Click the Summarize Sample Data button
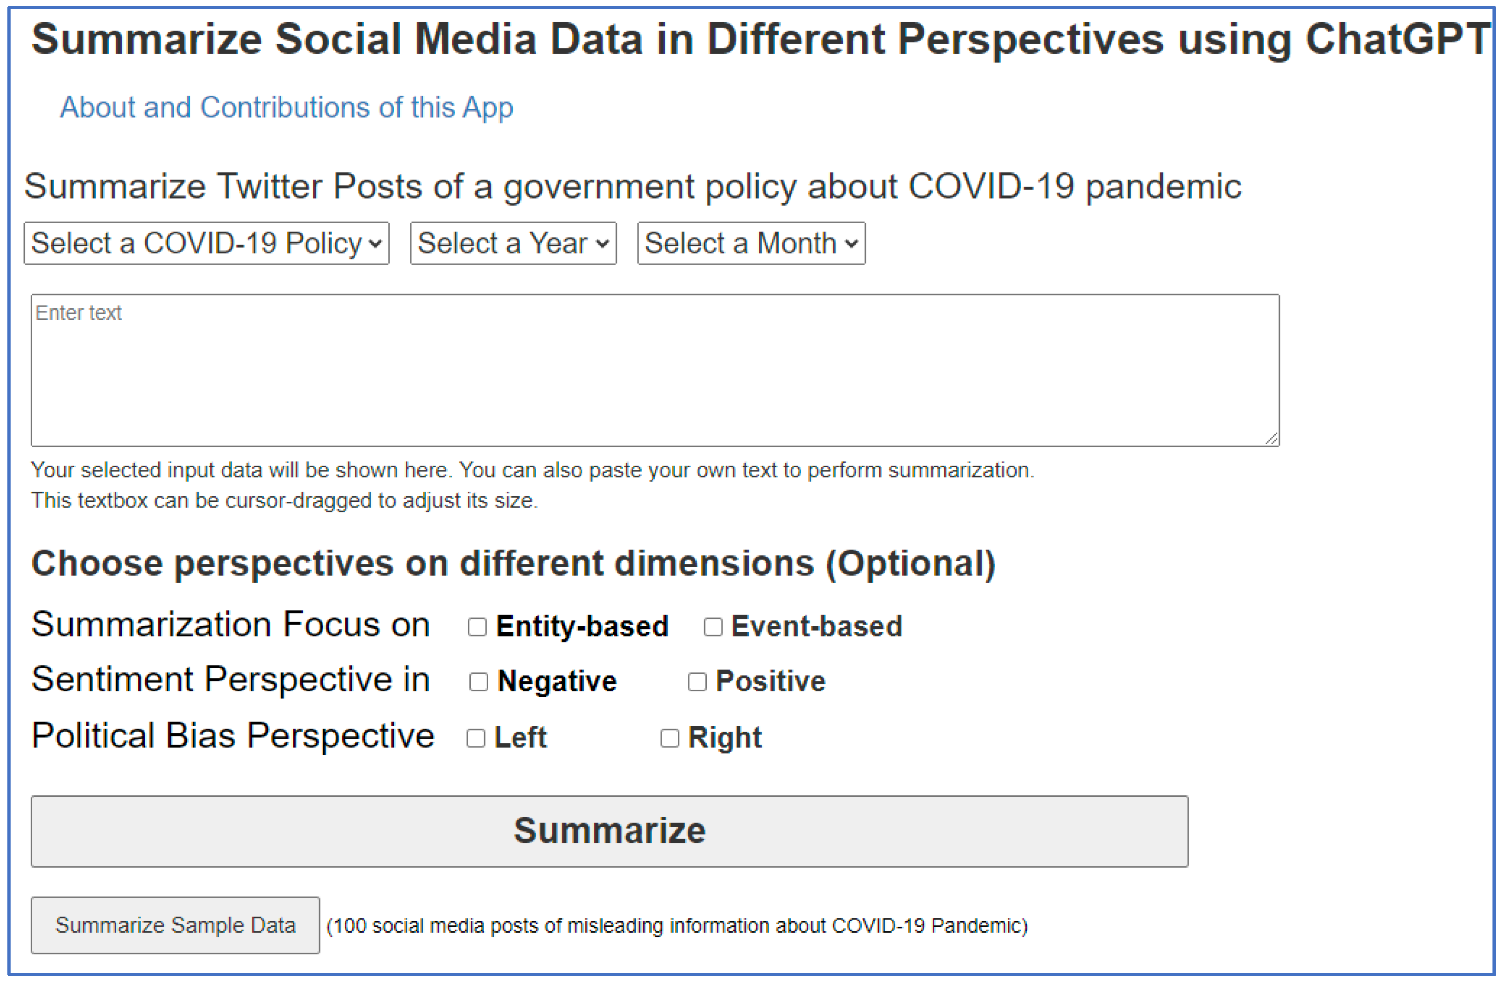 click(175, 925)
